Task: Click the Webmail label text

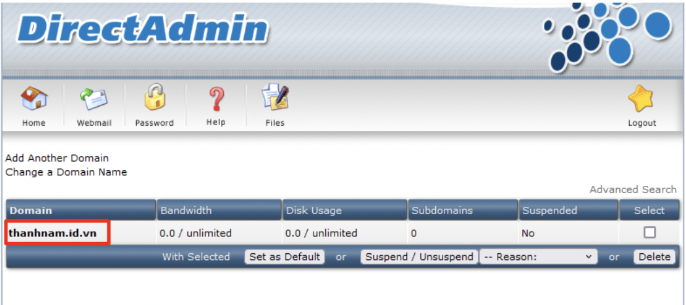Action: point(94,123)
